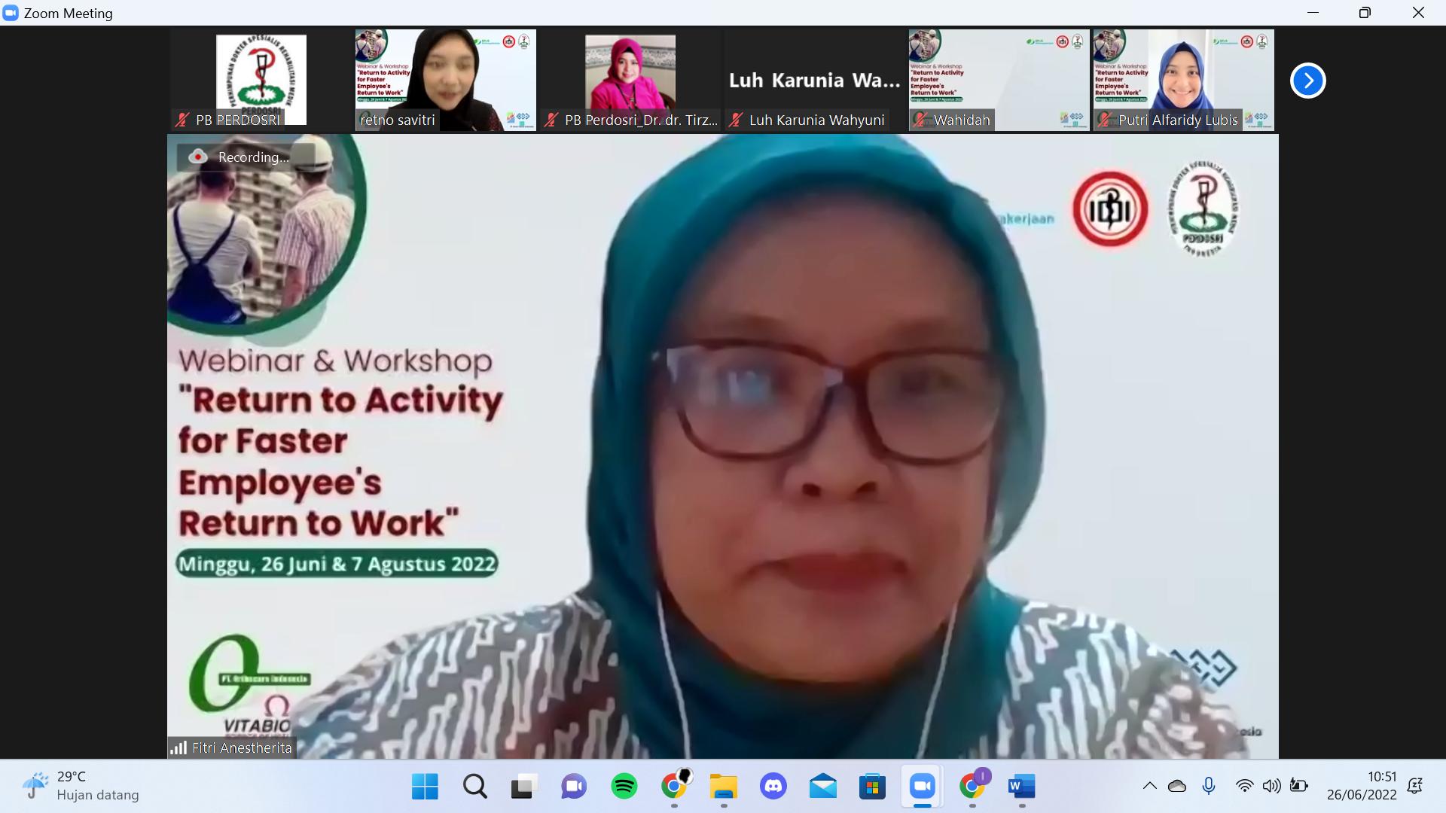Expand hidden system tray icons chevron
This screenshot has height=813, width=1446.
[x=1149, y=786]
